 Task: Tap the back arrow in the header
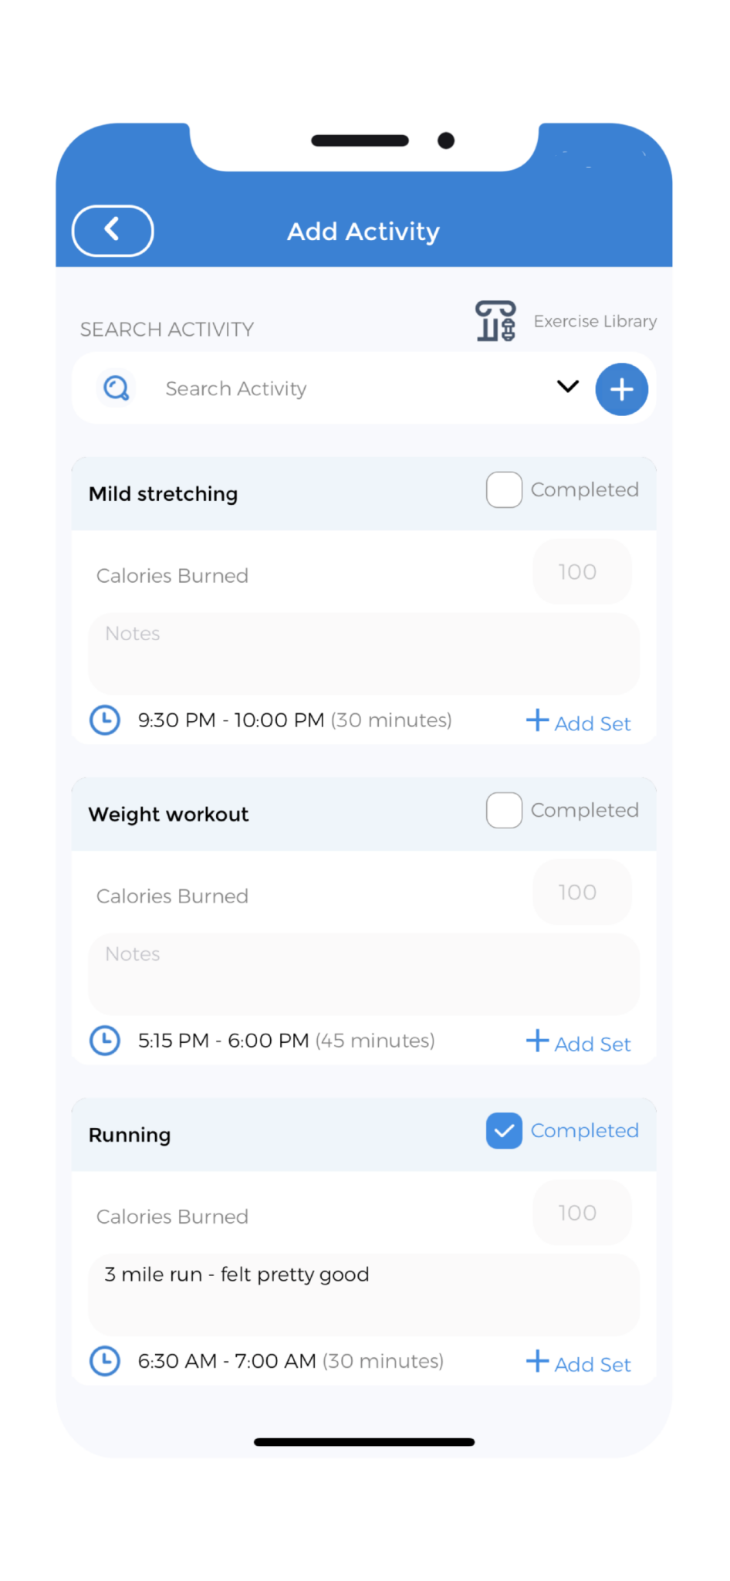tap(112, 230)
